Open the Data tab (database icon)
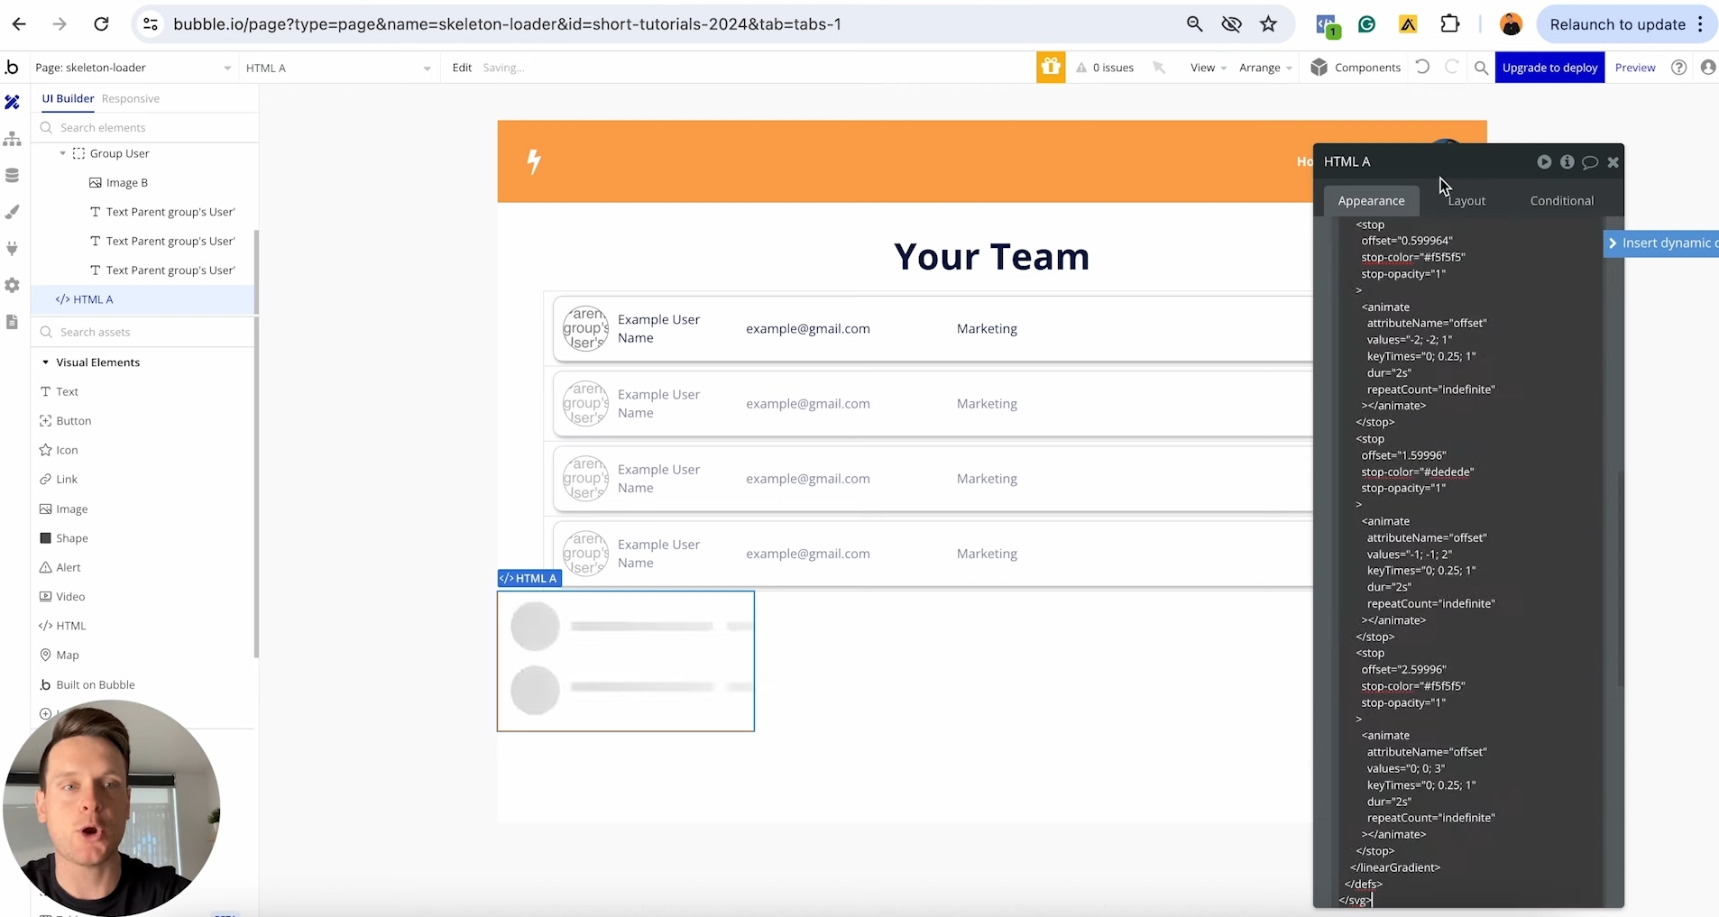Screen dimensions: 1719x917 click(13, 175)
